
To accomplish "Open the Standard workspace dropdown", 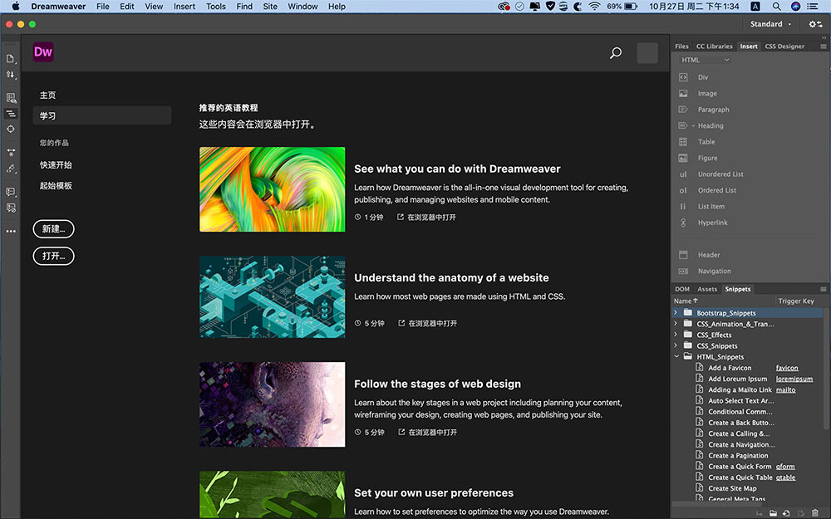I will [x=770, y=24].
